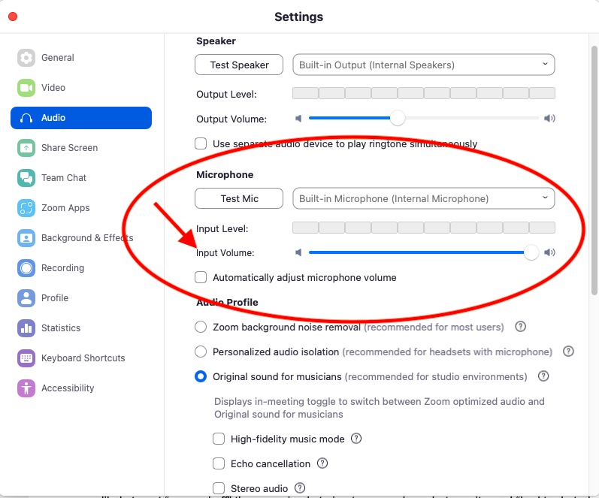This screenshot has height=498, width=599.
Task: Select Zoom background noise removal option
Action: pyautogui.click(x=201, y=327)
